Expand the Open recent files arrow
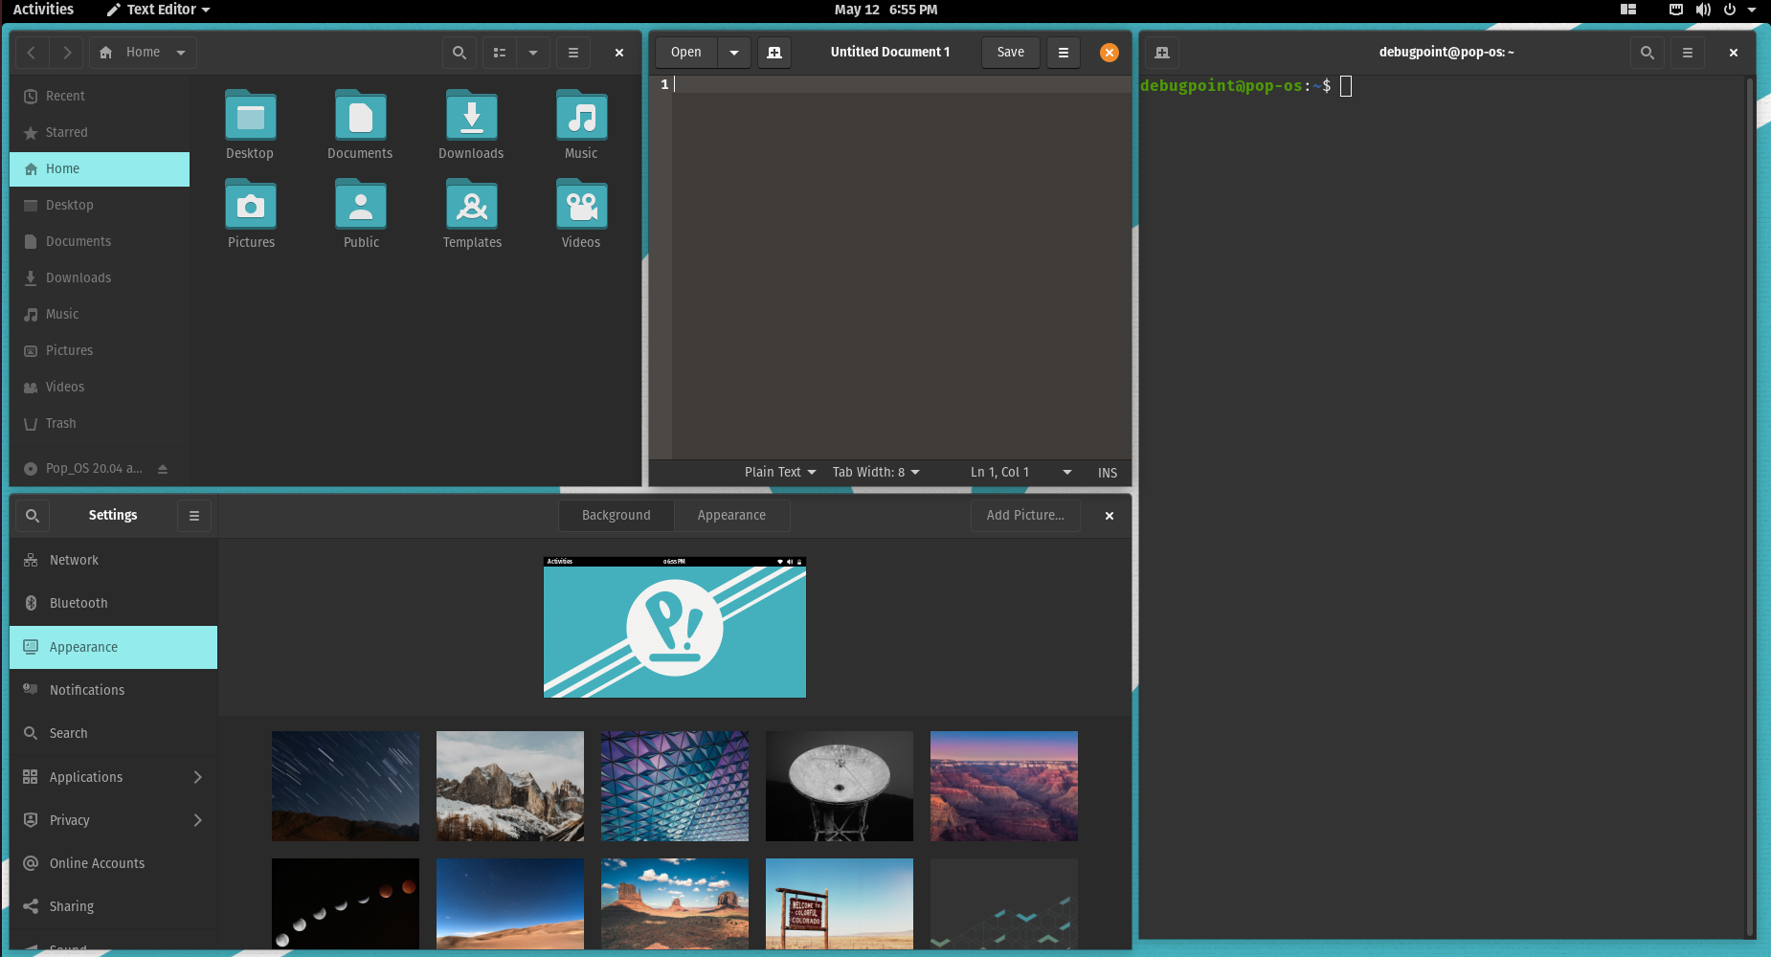The height and width of the screenshot is (957, 1771). click(734, 53)
